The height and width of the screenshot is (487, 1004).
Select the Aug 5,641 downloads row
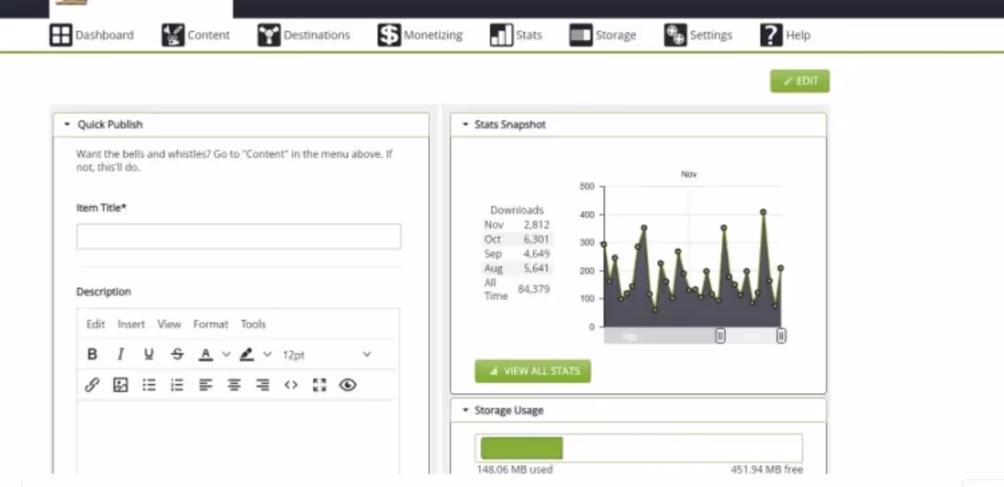[x=518, y=268]
